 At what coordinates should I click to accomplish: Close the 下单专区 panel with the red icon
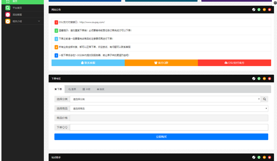coord(269,78)
